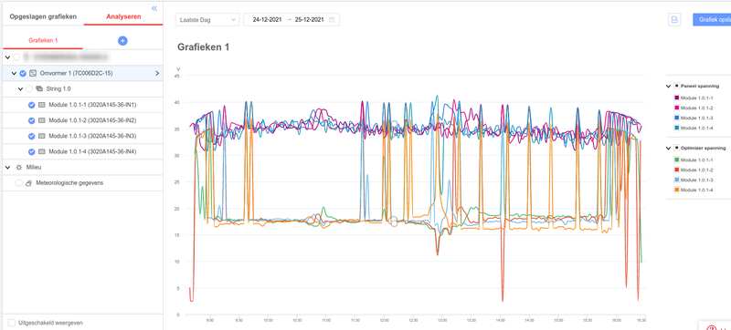
Task: Click the module icon for Module 1.0.1-4
Action: coord(41,151)
